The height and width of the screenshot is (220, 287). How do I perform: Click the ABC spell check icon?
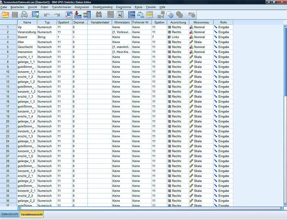pos(191,14)
